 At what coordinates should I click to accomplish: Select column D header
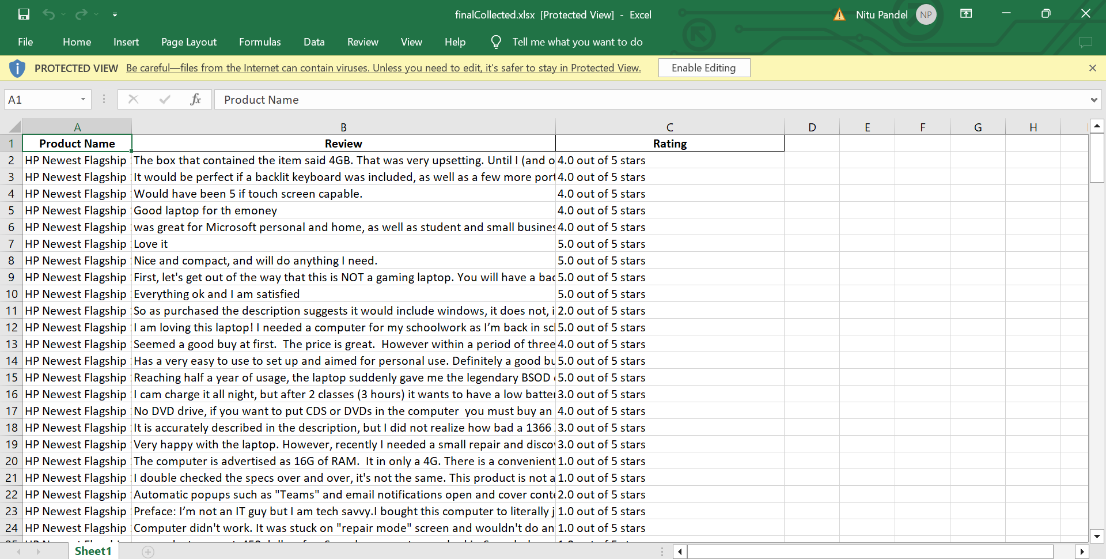(x=812, y=127)
